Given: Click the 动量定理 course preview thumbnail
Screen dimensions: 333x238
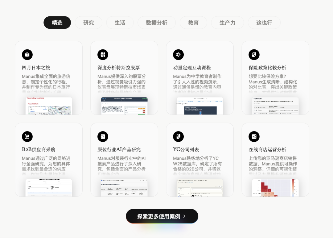Looking at the screenshot, I should coord(200,106).
